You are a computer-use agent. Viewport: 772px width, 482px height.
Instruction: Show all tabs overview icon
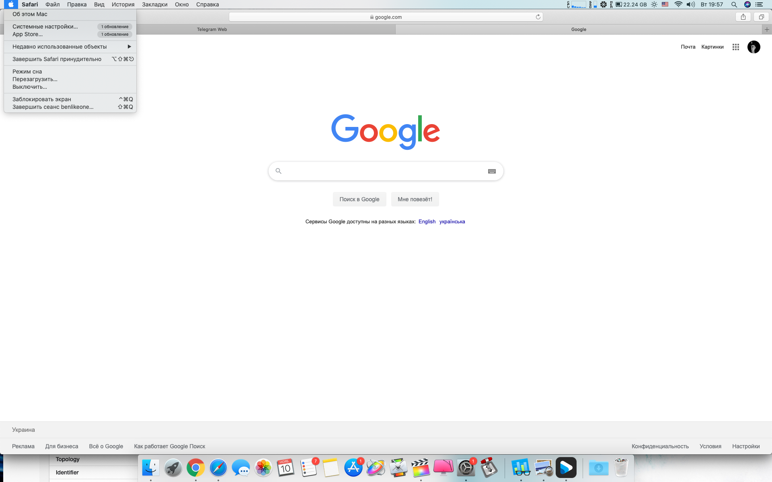(x=761, y=17)
